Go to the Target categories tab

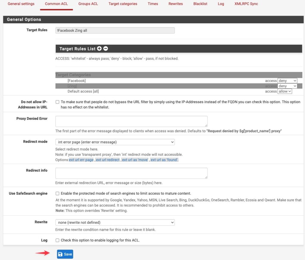pos(123,4)
